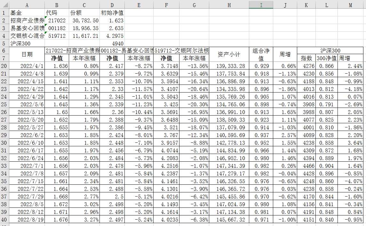Click weekly change -1.86% in column J

click(285, 89)
